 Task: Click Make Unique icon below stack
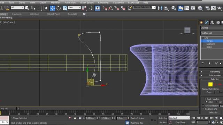tap(216, 63)
